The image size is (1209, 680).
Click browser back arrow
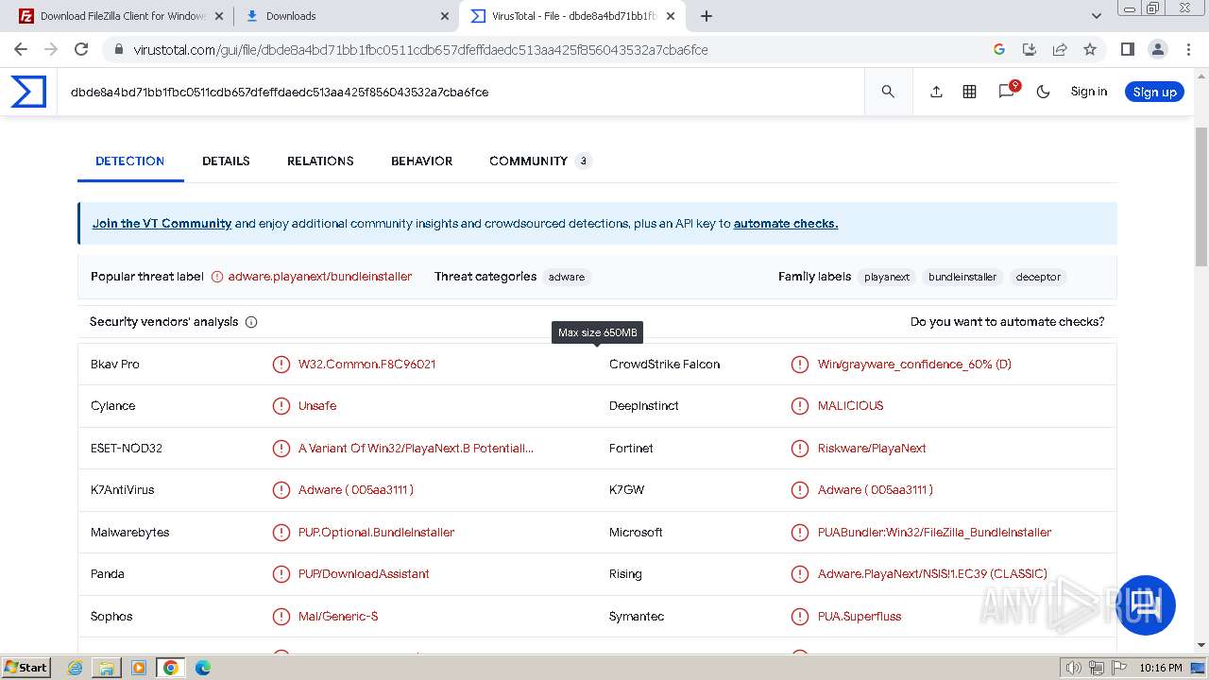tap(21, 49)
